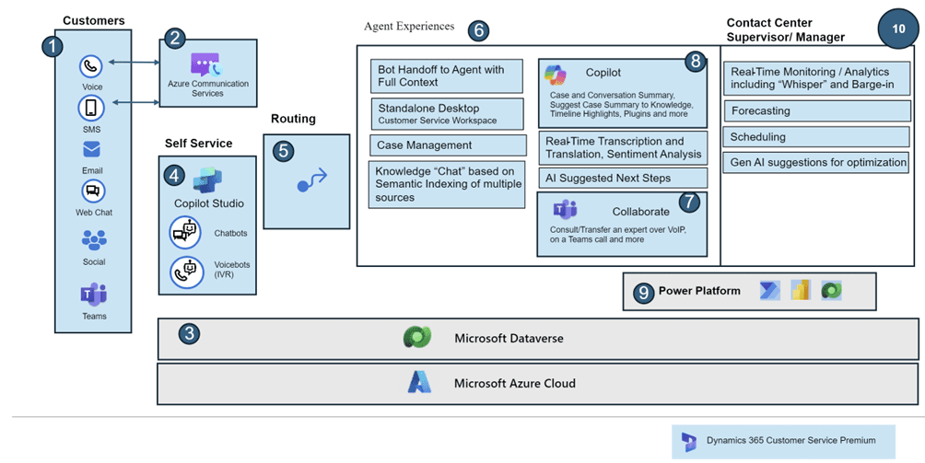Viewport: 925px width, 463px height.
Task: Click the Routing arrow icon
Action: click(x=311, y=179)
